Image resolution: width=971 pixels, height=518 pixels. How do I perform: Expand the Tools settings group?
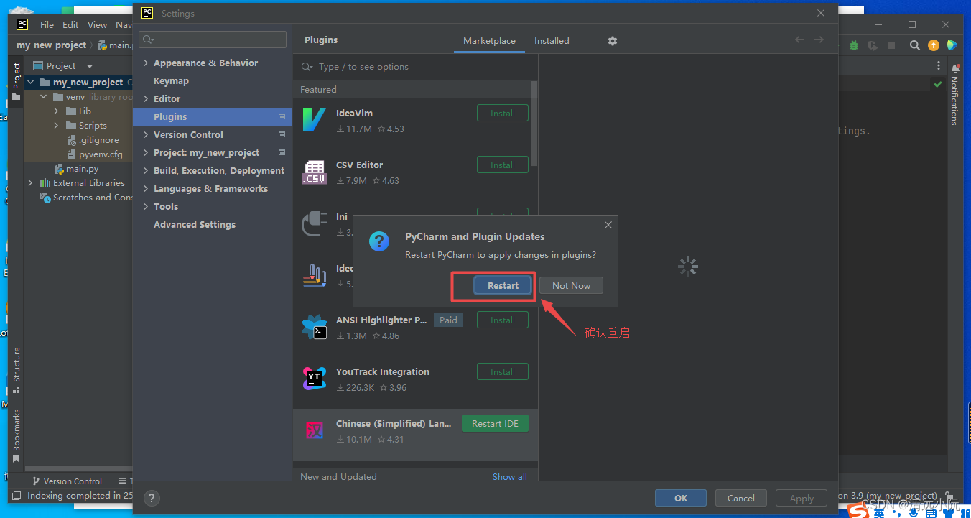147,207
